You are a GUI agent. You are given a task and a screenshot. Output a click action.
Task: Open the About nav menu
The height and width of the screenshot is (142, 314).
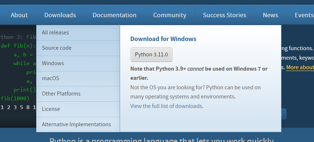coord(19,15)
